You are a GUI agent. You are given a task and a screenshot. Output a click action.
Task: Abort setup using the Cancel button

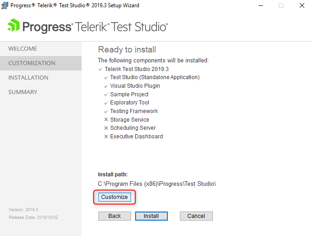[x=196, y=216]
